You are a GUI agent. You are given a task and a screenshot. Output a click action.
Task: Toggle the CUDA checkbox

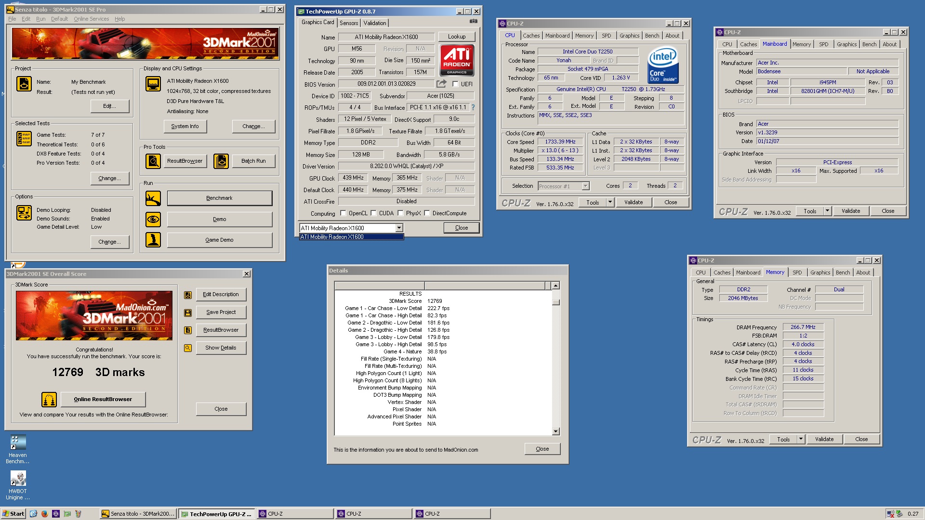(x=373, y=213)
